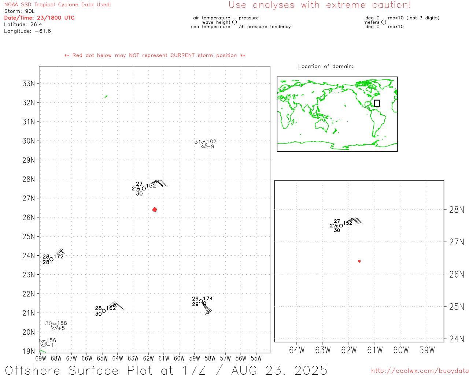Click the Use analyses with extreme caution warning

coord(320,5)
